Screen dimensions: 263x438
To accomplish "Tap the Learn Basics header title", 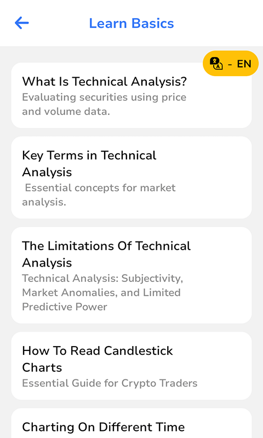I will point(131,23).
